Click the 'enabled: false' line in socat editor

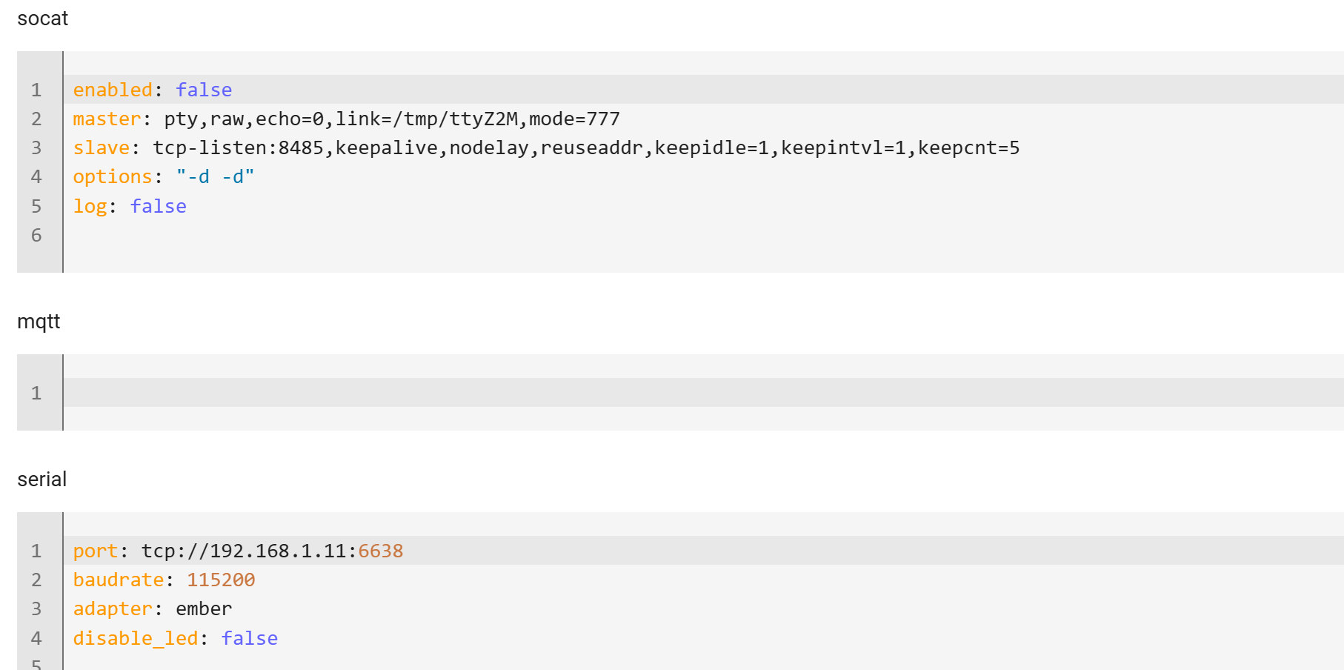tap(703, 90)
